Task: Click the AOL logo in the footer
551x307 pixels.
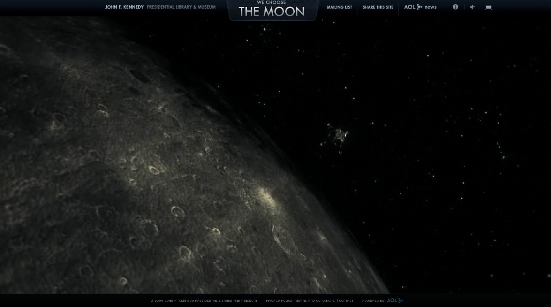Action: tap(395, 301)
